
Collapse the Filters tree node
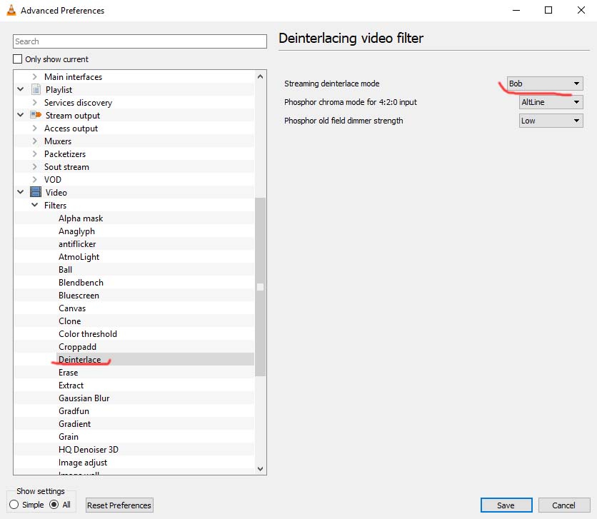click(x=35, y=205)
